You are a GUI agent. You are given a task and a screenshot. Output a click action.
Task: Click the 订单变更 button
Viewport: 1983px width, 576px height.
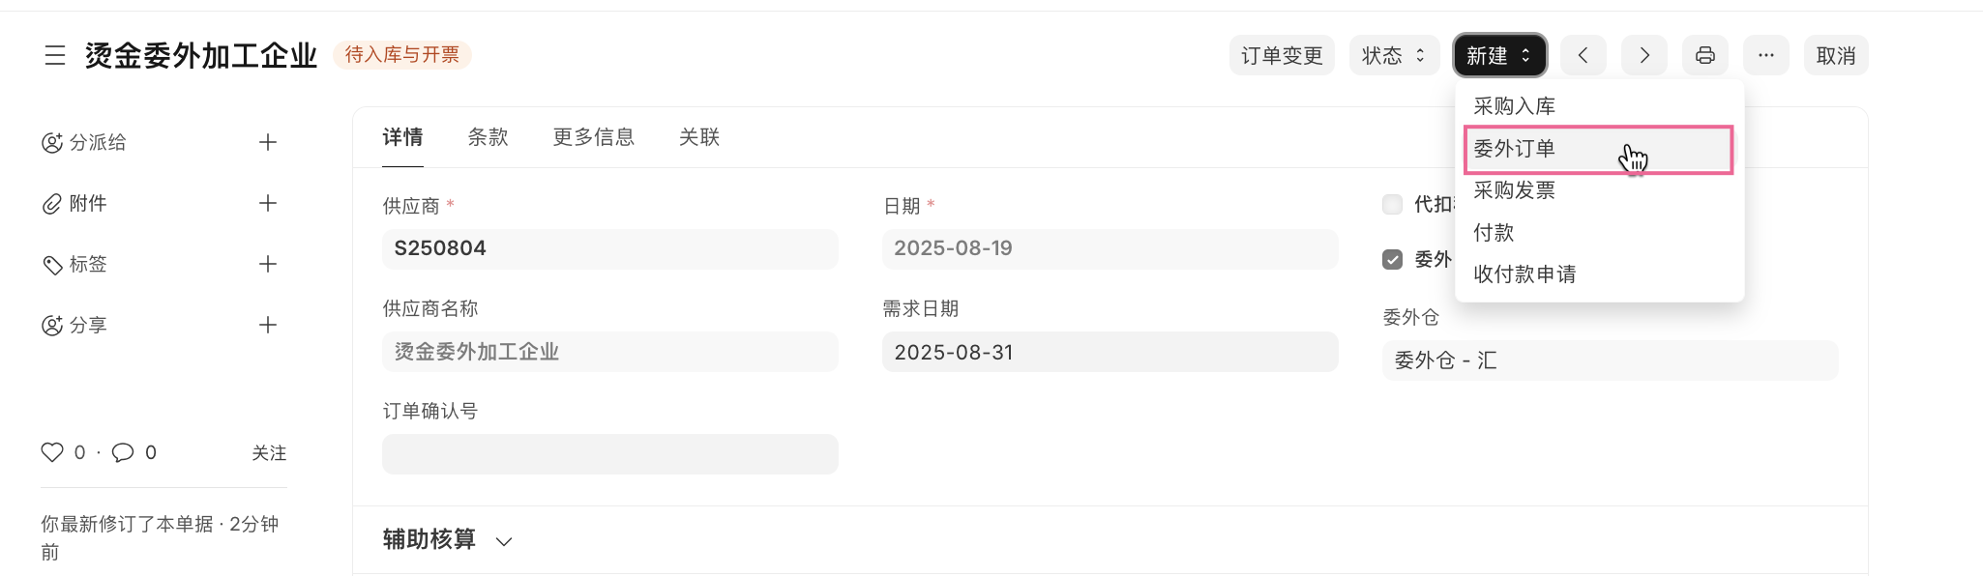coord(1281,55)
